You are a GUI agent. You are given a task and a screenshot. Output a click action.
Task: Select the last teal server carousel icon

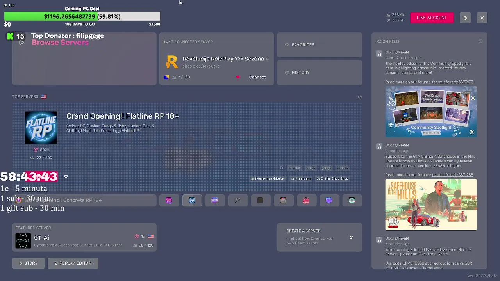352,201
